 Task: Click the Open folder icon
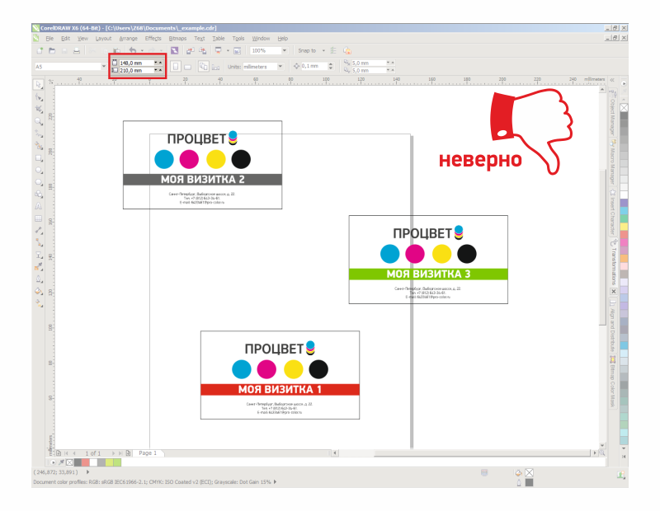point(52,51)
